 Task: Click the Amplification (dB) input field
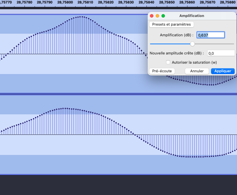pos(211,35)
